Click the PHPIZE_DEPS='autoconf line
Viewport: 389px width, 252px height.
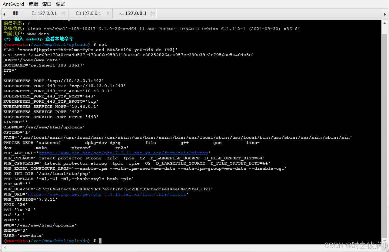131,143
